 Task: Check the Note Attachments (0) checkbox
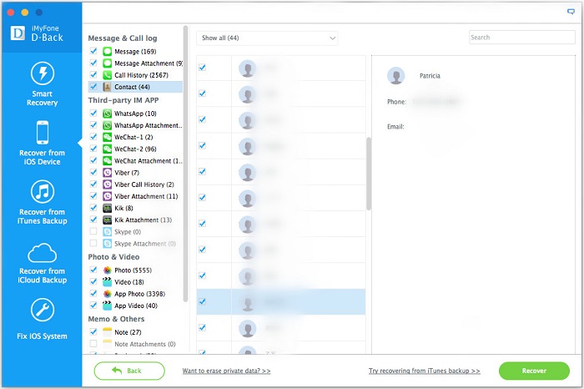(x=93, y=344)
